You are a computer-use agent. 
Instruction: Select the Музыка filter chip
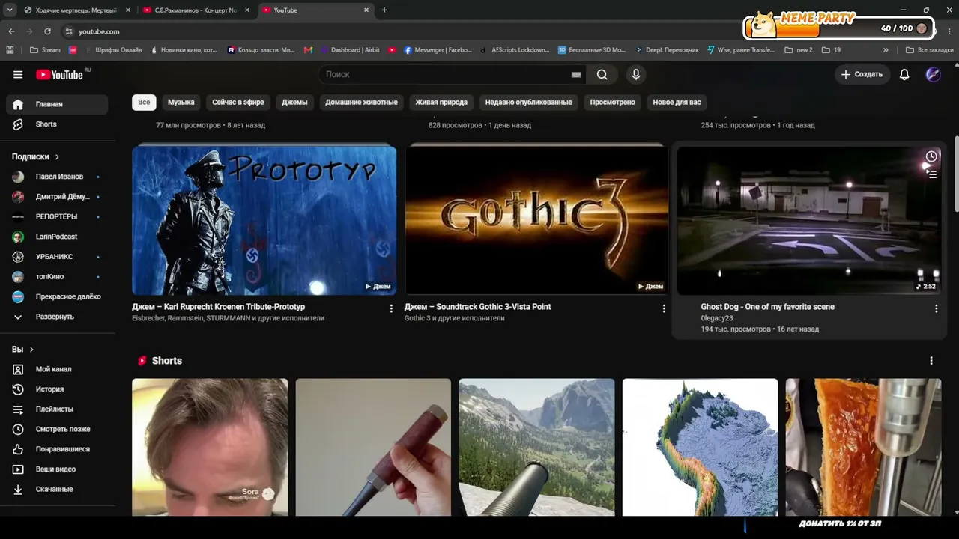pos(181,102)
